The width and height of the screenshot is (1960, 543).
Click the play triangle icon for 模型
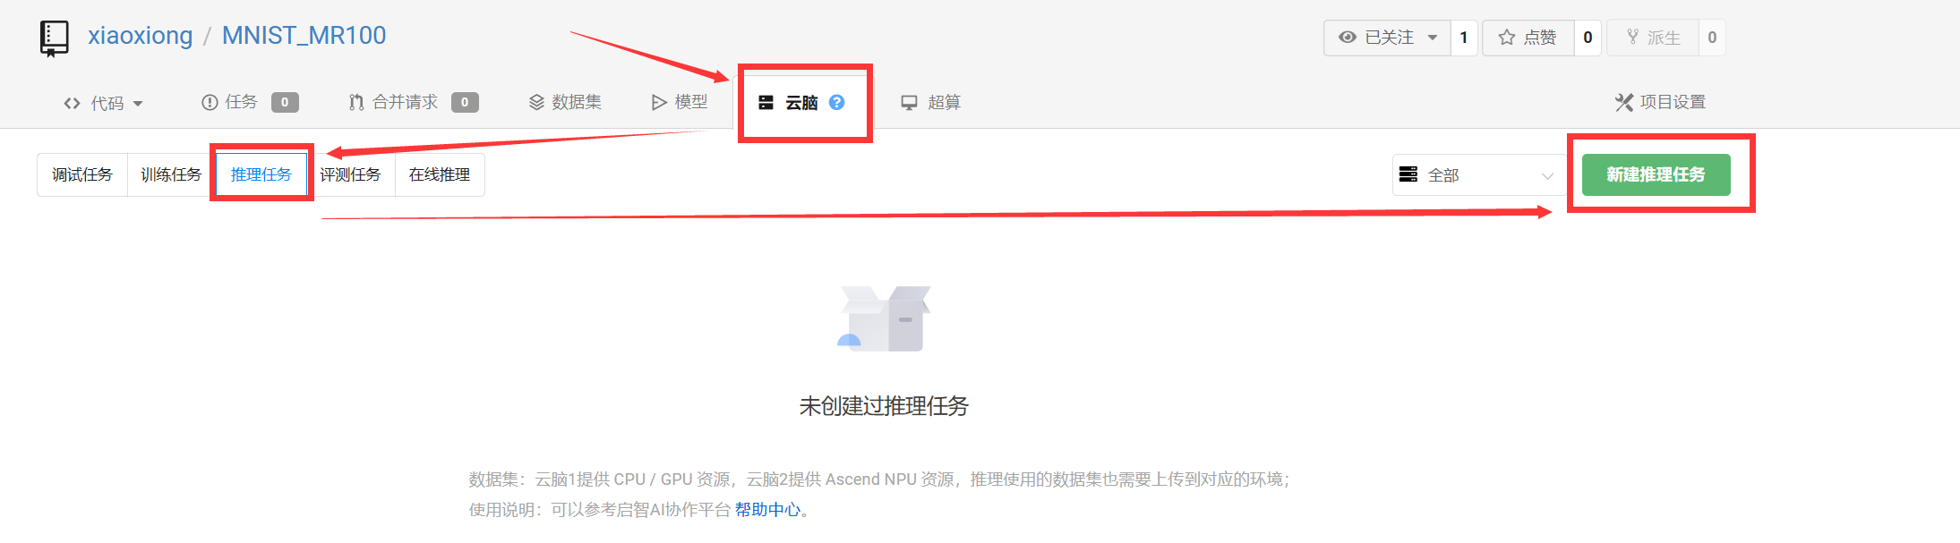[x=659, y=103]
